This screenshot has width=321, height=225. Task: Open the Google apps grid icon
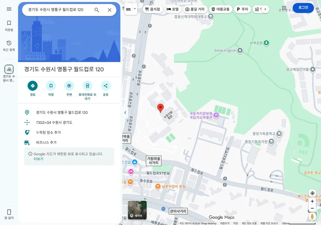tap(284, 8)
